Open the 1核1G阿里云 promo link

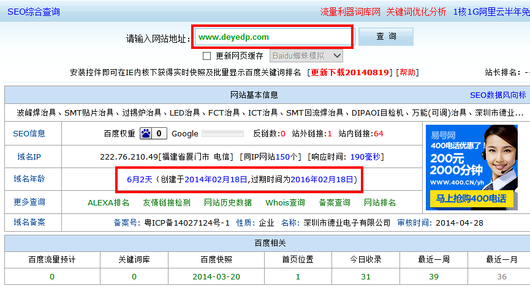pyautogui.click(x=491, y=12)
